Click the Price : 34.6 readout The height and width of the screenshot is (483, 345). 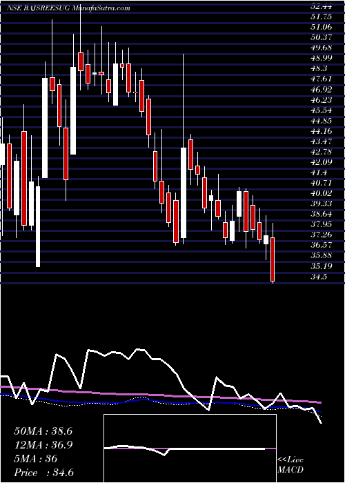(43, 473)
